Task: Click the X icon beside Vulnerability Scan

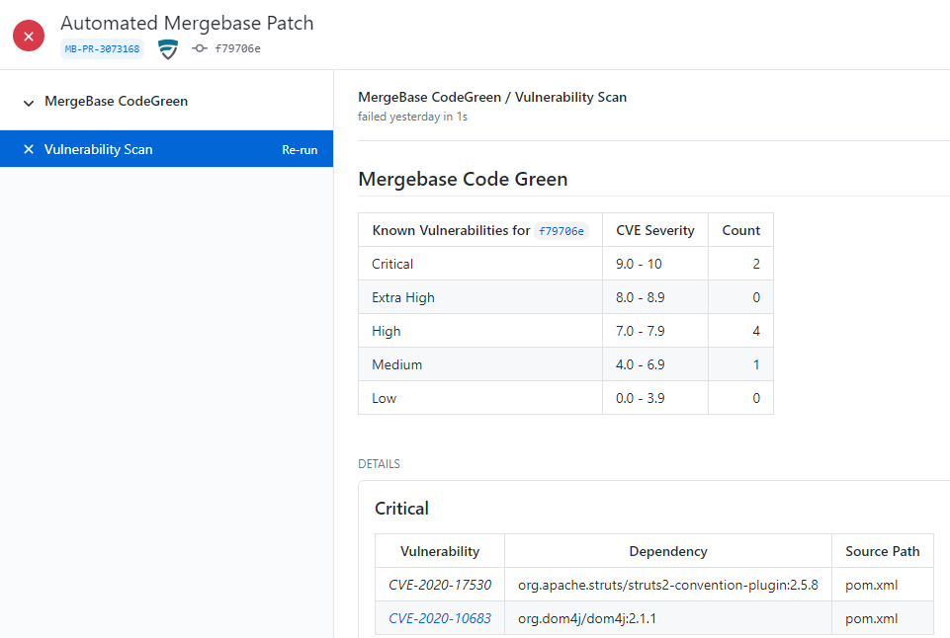Action: (29, 149)
